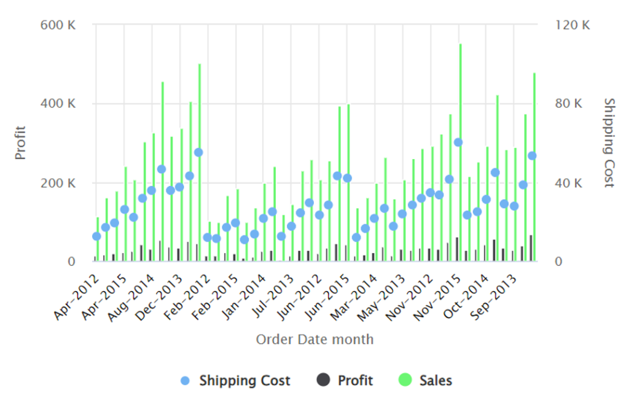Toggle the Sales legend entry

425,380
